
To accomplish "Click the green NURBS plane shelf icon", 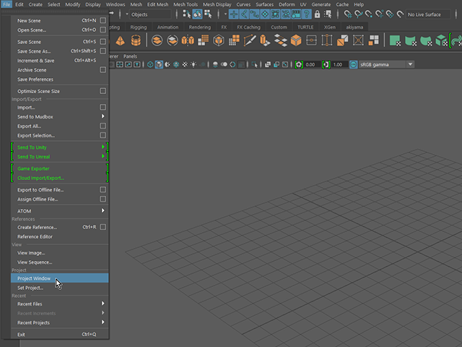I will 395,40.
